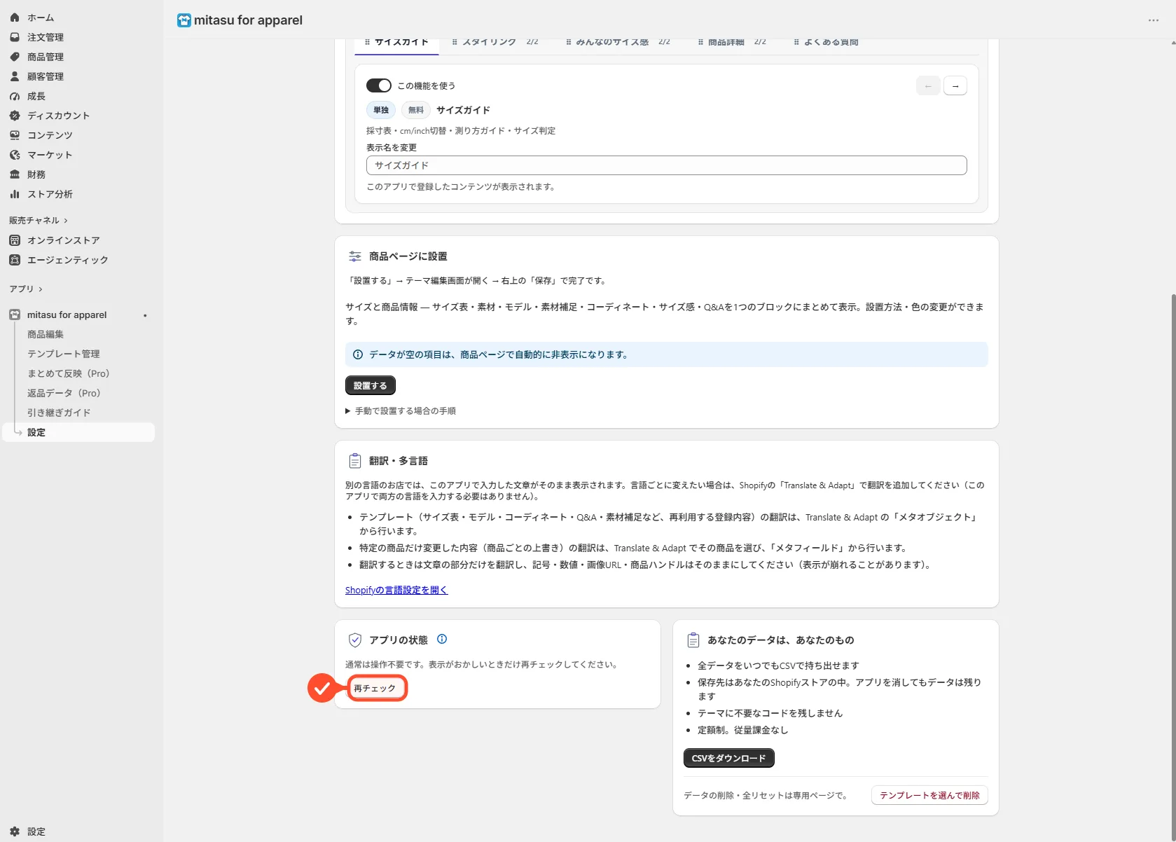This screenshot has width=1176, height=842.
Task: Open the ディスカウント badge icon
Action: [15, 116]
